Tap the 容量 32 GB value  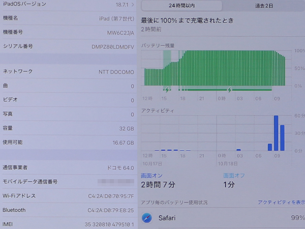point(127,129)
